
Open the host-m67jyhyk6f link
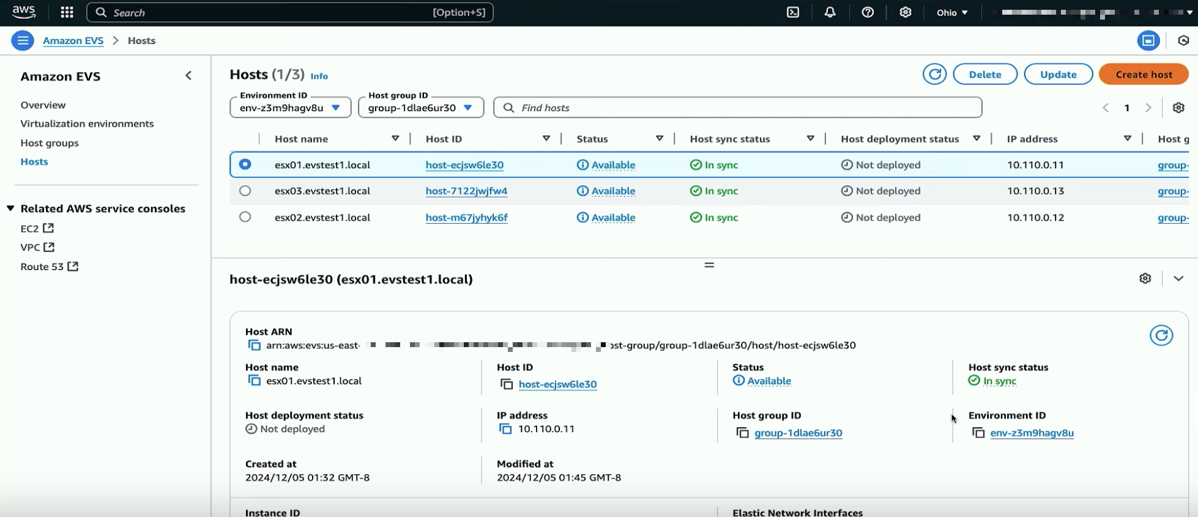[x=466, y=218]
